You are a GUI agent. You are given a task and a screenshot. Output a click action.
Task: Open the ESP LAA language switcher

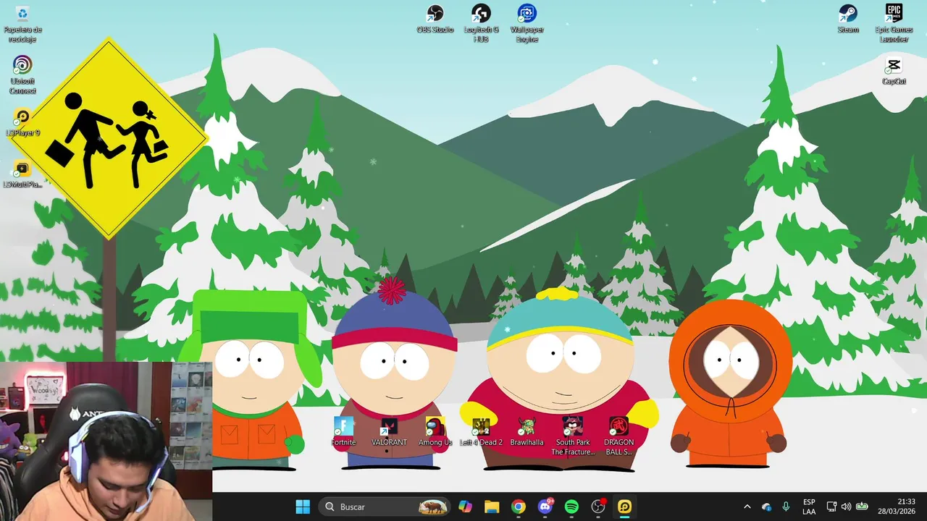[x=809, y=507]
